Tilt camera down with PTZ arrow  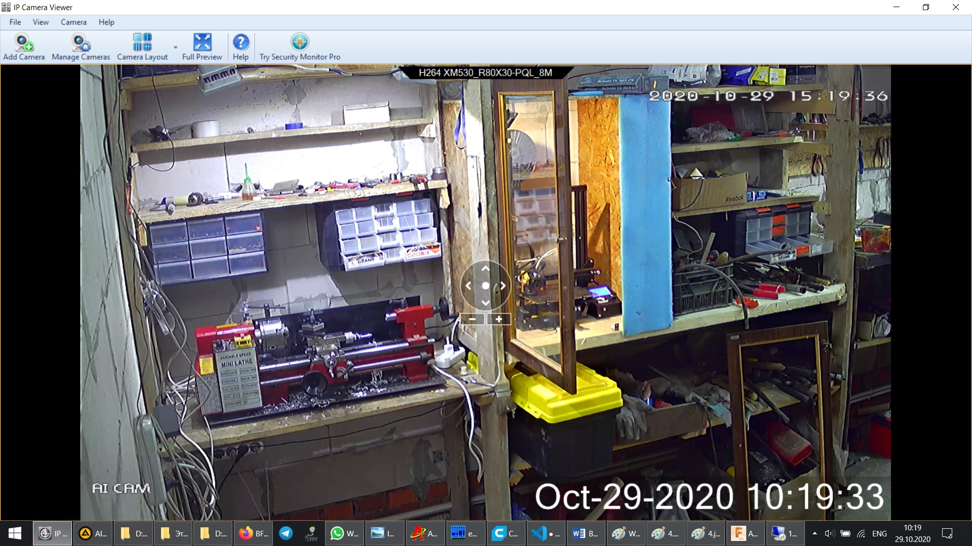pos(485,303)
